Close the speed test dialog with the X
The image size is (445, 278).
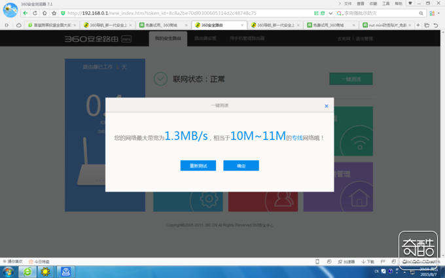click(327, 106)
